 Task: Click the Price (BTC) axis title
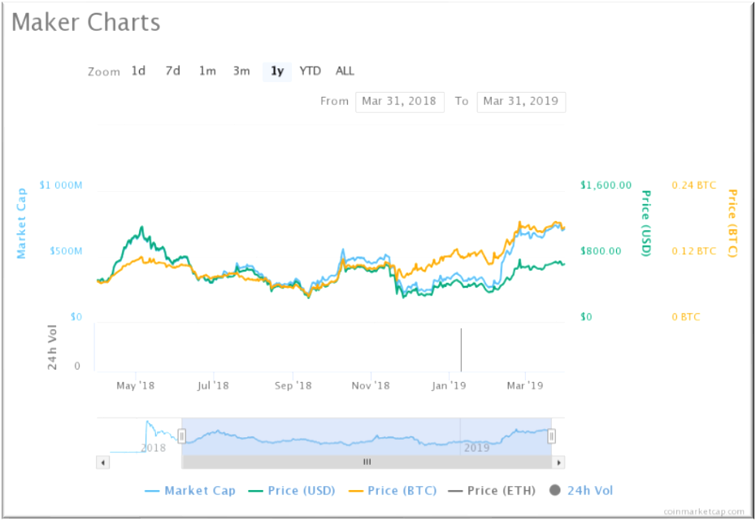click(x=732, y=224)
